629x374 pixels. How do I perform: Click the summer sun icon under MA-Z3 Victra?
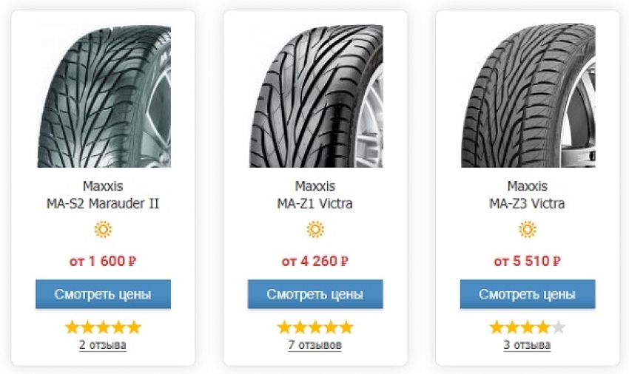coord(528,229)
